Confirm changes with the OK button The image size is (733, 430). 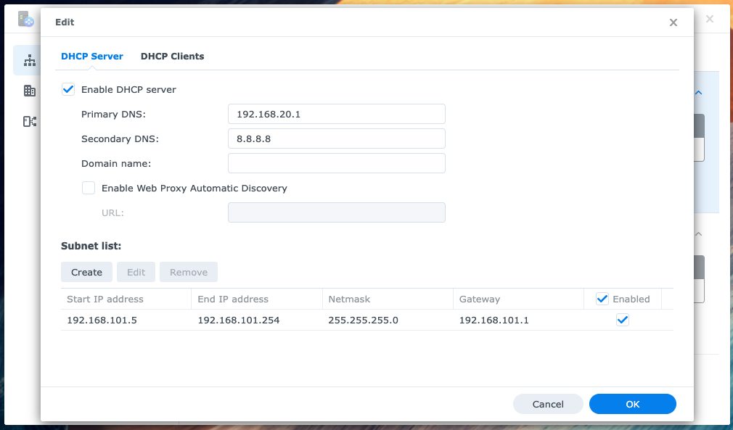click(632, 404)
